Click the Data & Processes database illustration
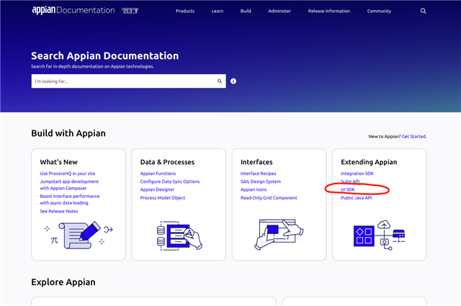 coord(178,234)
